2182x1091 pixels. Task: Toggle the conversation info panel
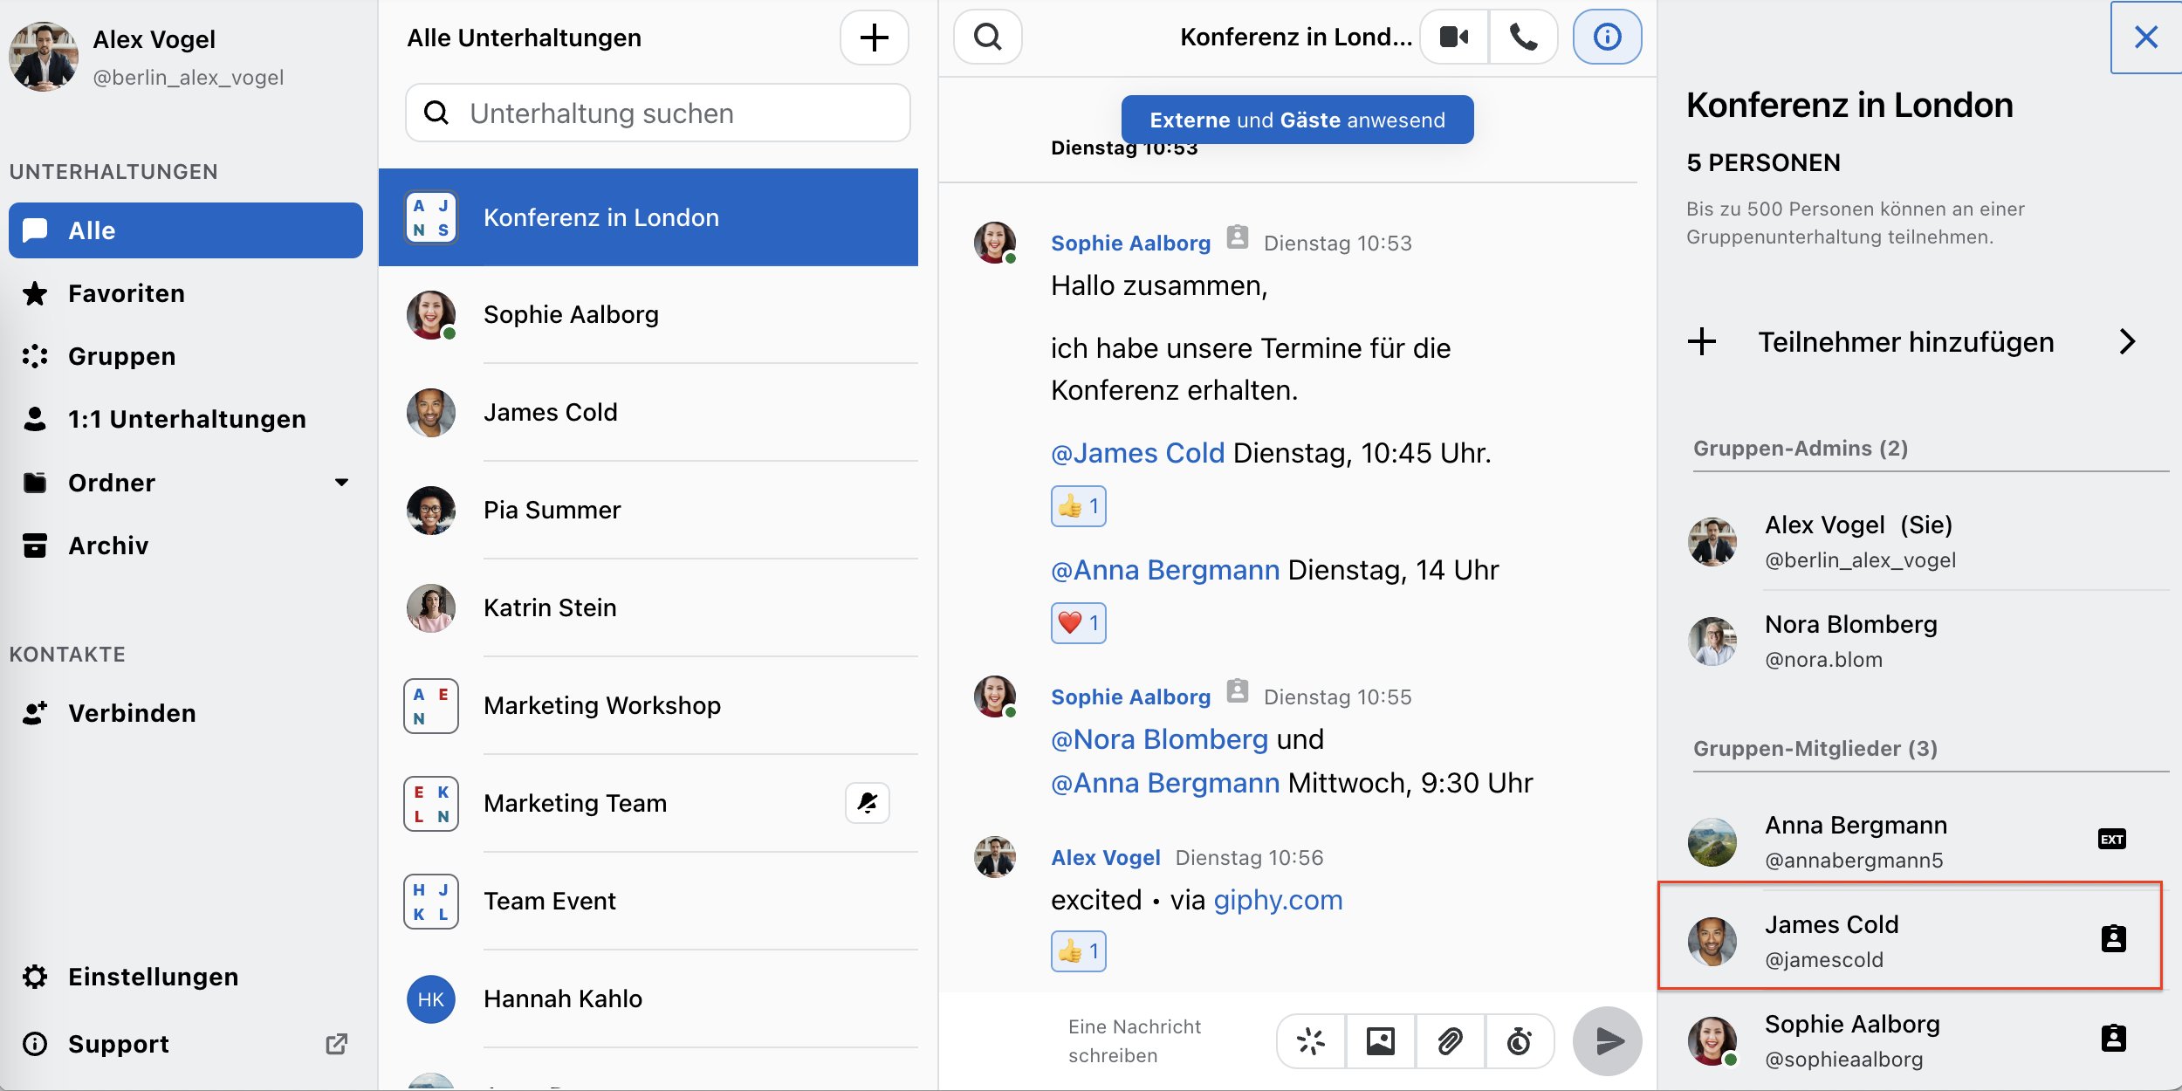click(1607, 37)
